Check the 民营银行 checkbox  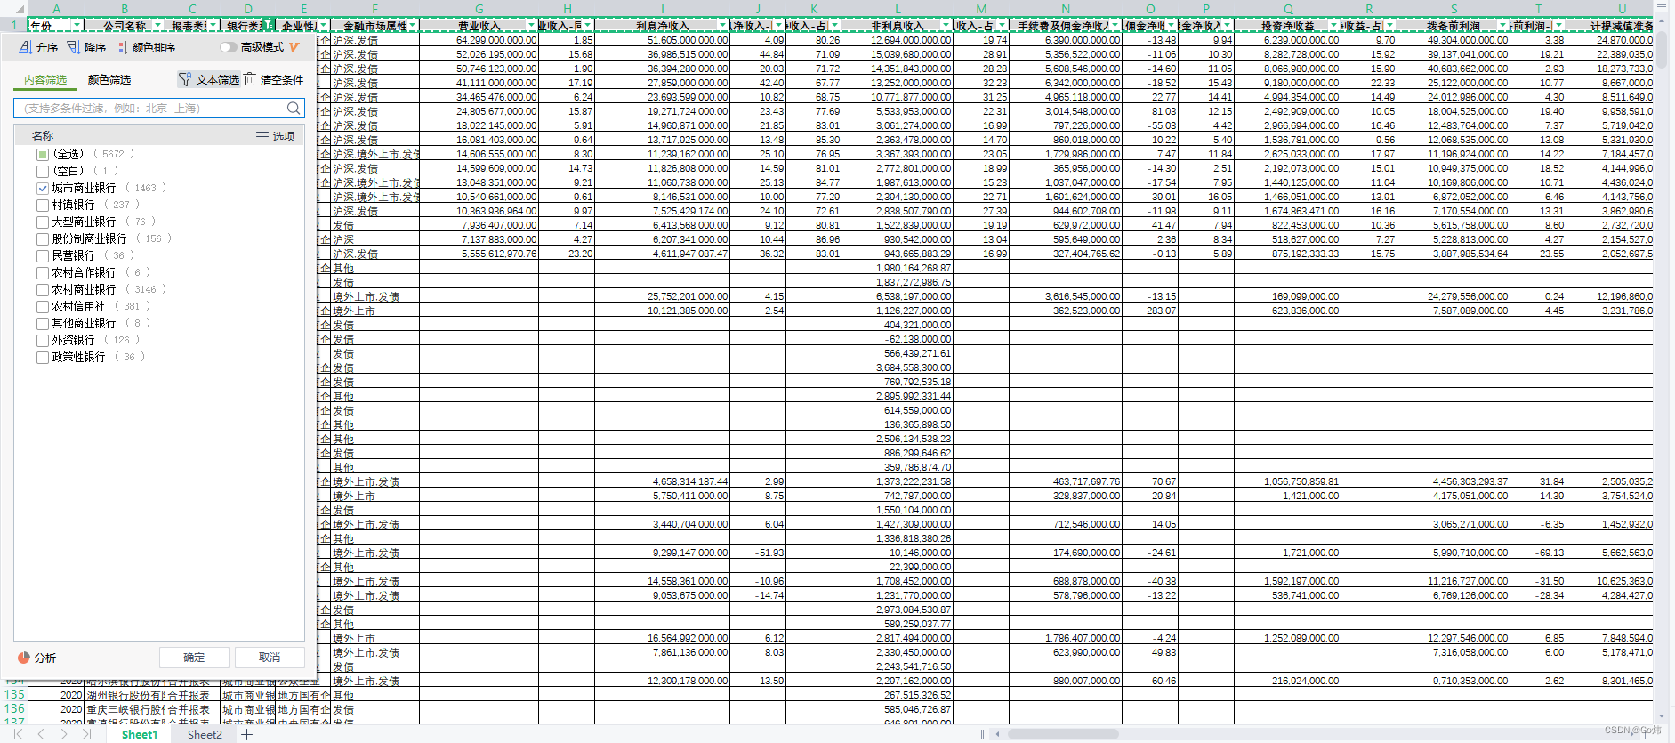(43, 255)
